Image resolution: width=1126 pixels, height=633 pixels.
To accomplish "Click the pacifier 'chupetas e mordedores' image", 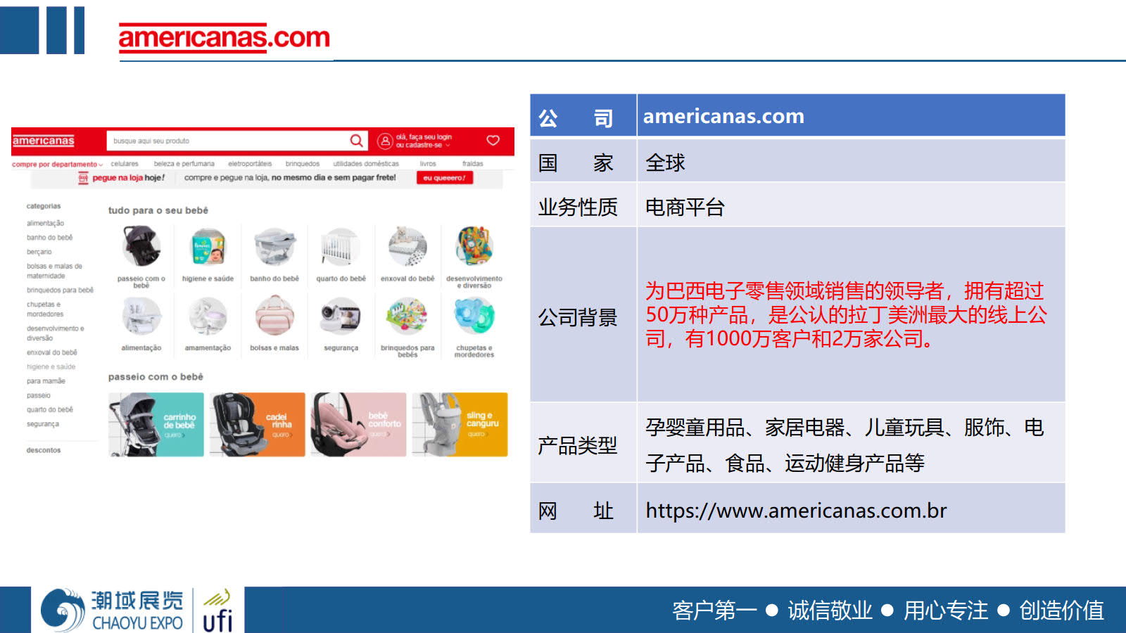I will 474,316.
